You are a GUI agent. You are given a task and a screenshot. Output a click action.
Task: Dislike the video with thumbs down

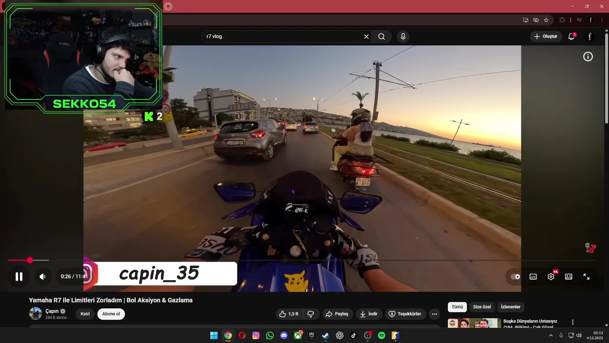coord(311,314)
